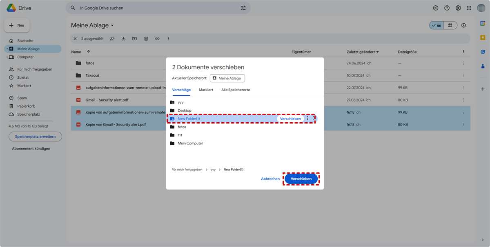Click Für mich freigegeben breadcrumb

click(x=187, y=170)
